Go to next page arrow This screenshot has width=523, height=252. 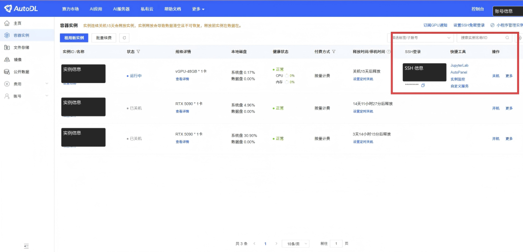(x=276, y=244)
